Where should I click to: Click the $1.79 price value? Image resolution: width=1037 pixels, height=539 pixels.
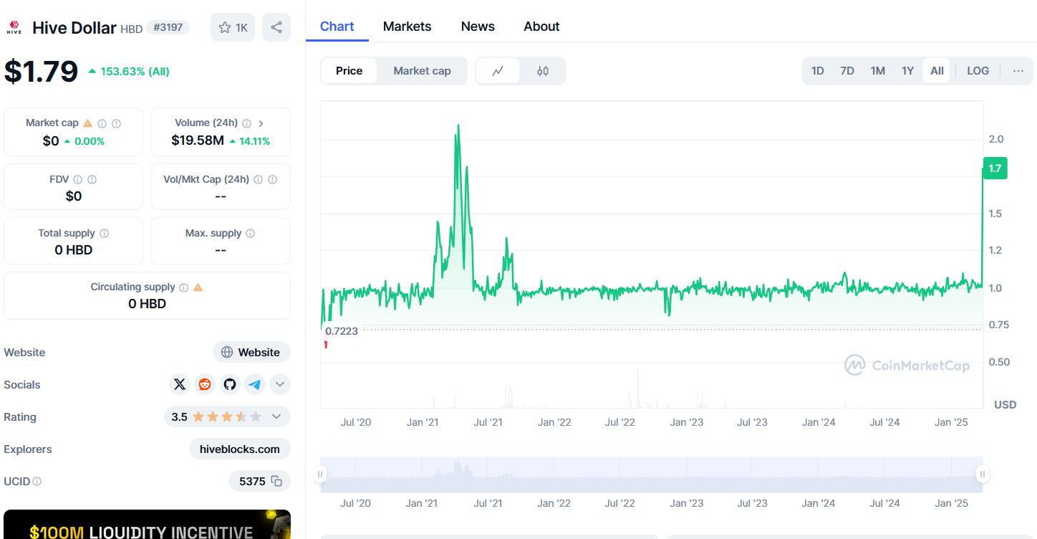(41, 72)
